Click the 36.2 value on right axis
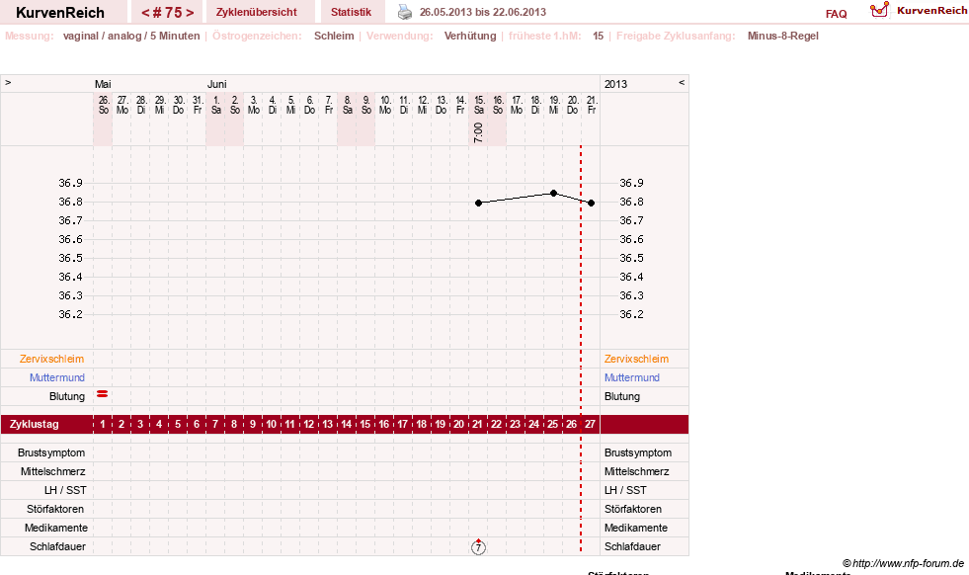 tap(631, 314)
